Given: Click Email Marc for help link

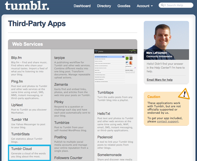Looking at the screenshot, I should (160, 80).
